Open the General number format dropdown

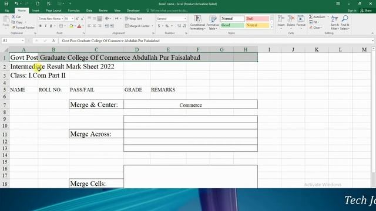pos(185,18)
